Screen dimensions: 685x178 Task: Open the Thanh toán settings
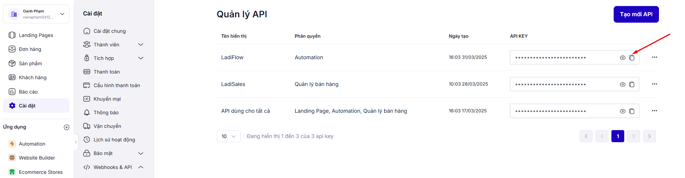point(106,72)
